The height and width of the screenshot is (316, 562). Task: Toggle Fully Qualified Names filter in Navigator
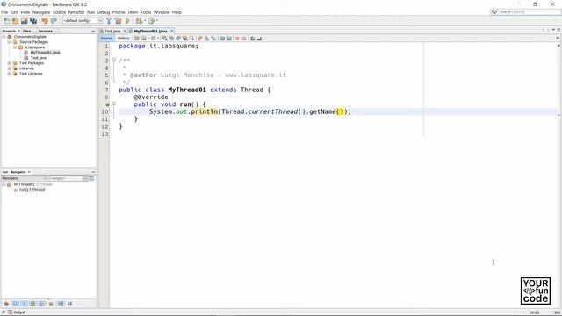51,304
